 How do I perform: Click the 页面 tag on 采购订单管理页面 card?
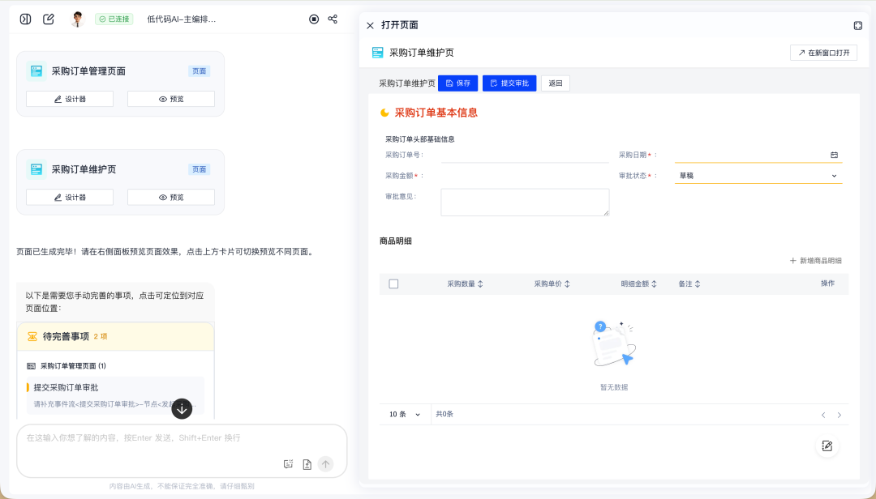[x=200, y=71]
